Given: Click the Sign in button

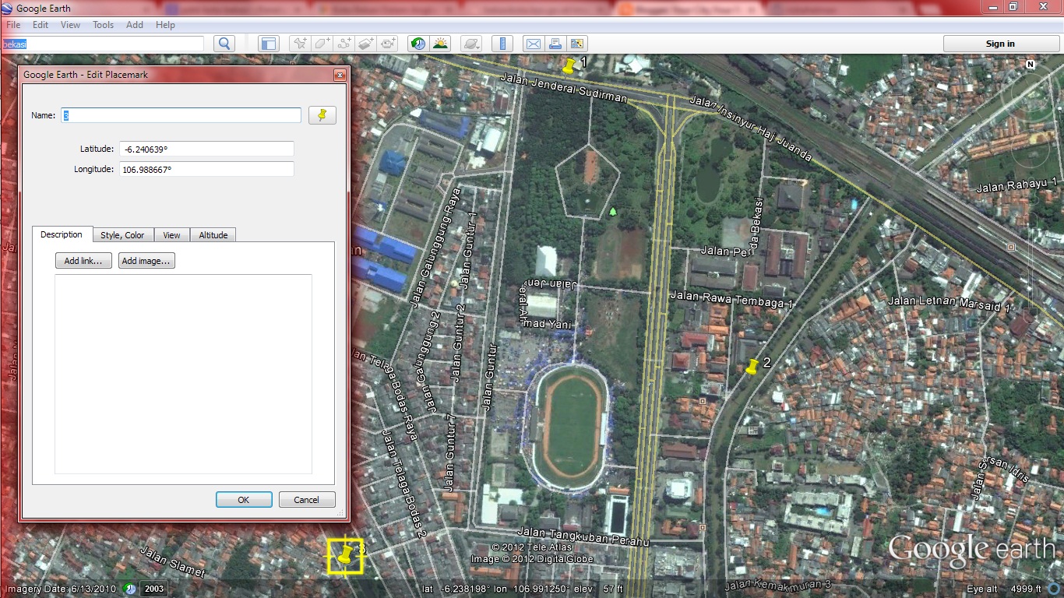Looking at the screenshot, I should point(1000,44).
